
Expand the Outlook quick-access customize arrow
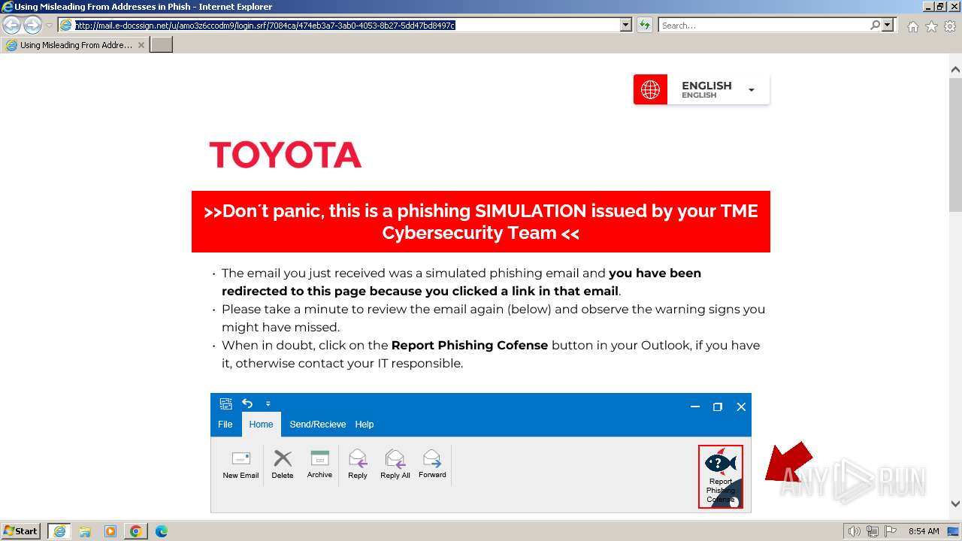coord(268,403)
